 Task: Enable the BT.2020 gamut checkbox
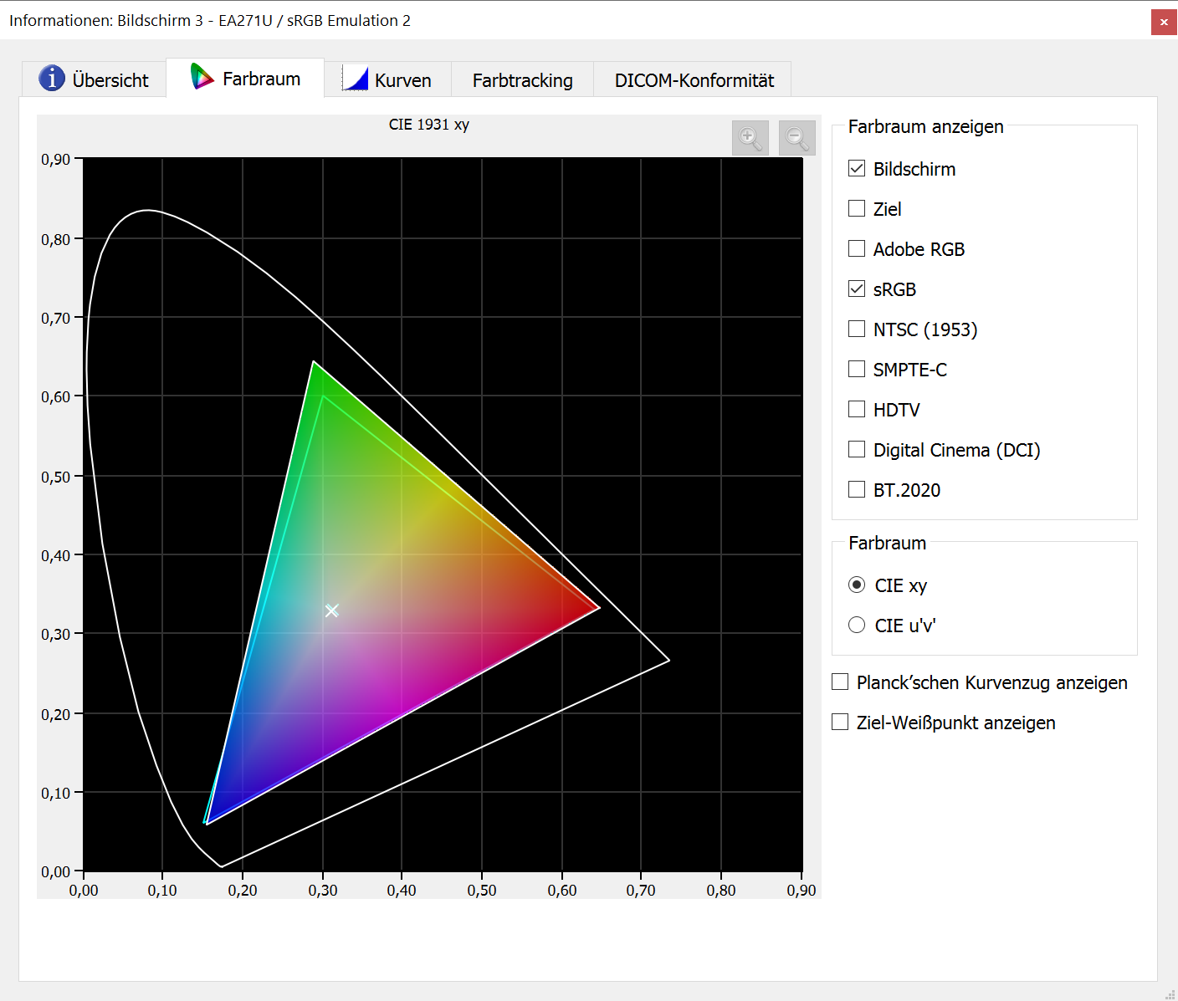coord(857,489)
